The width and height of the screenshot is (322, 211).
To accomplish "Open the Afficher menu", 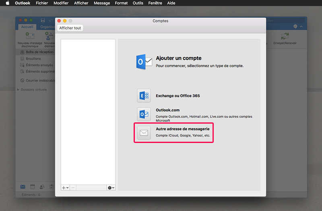I will (x=81, y=3).
